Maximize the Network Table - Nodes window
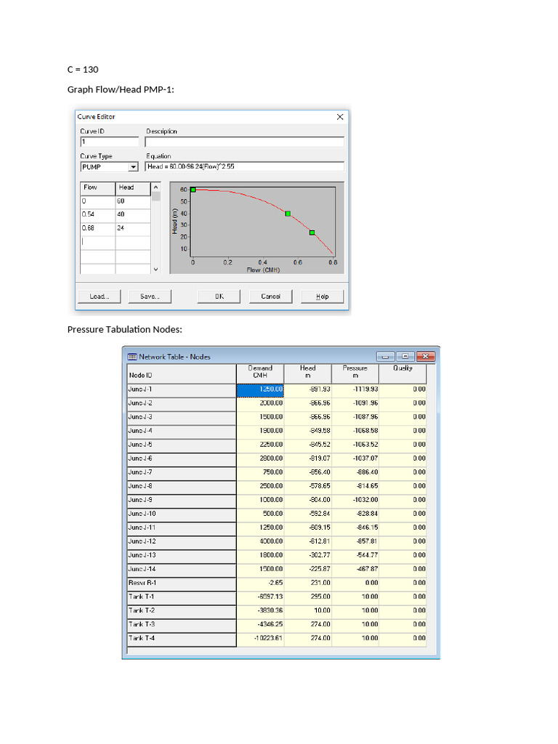 pyautogui.click(x=405, y=357)
